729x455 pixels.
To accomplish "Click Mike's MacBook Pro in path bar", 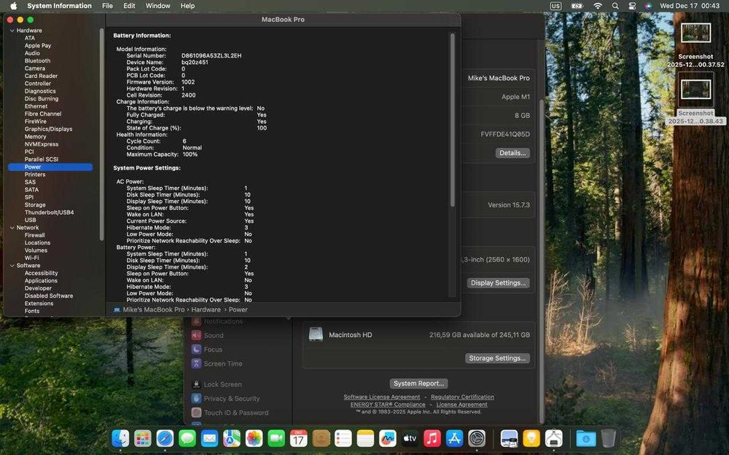I will pyautogui.click(x=153, y=309).
